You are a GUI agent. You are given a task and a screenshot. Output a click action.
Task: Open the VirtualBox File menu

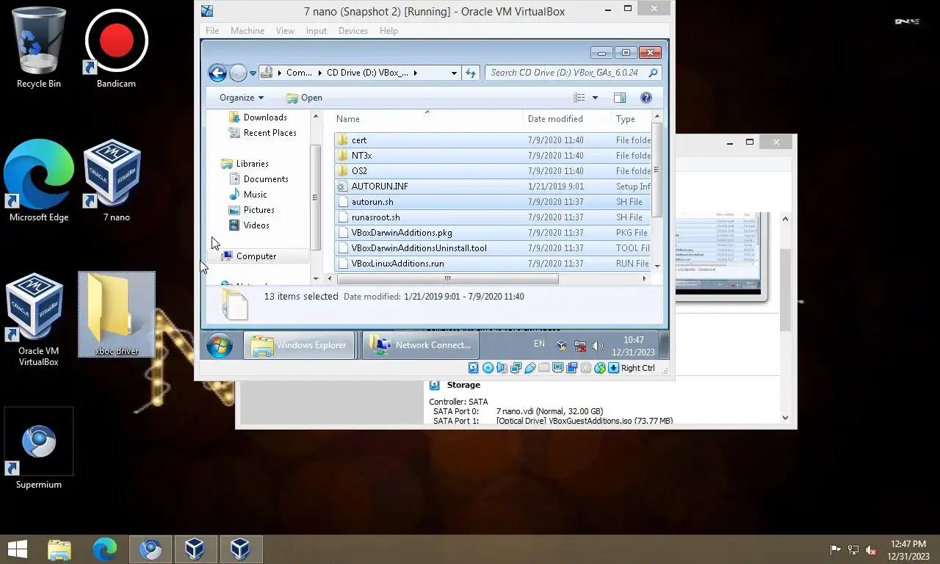(x=212, y=31)
